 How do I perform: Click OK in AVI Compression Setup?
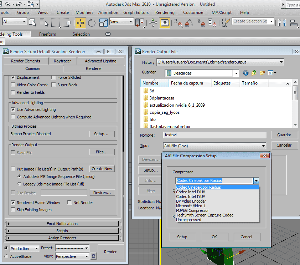coord(214,237)
